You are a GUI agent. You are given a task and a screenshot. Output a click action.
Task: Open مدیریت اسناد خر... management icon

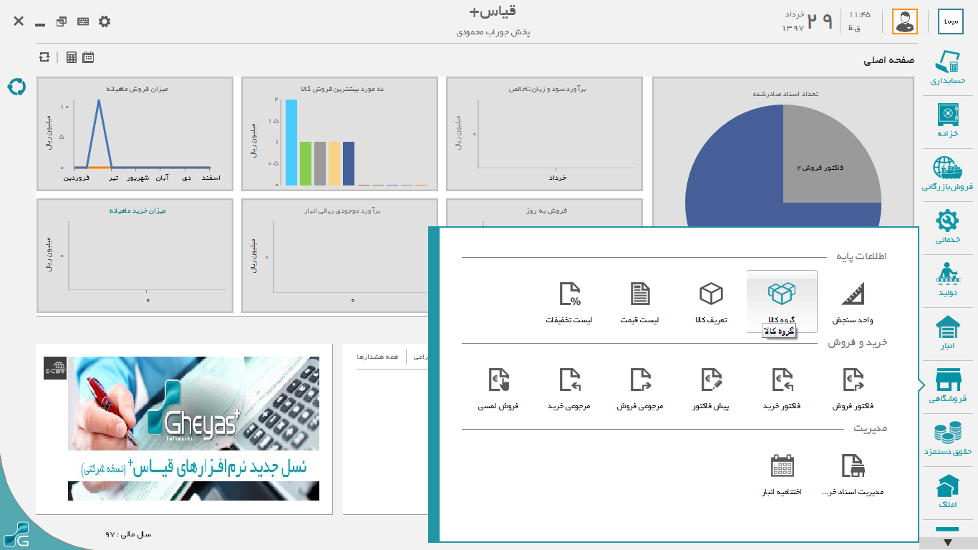853,475
